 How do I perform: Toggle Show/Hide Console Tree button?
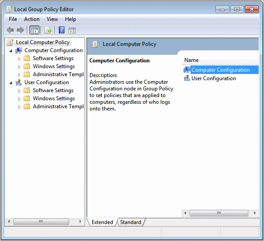35,30
